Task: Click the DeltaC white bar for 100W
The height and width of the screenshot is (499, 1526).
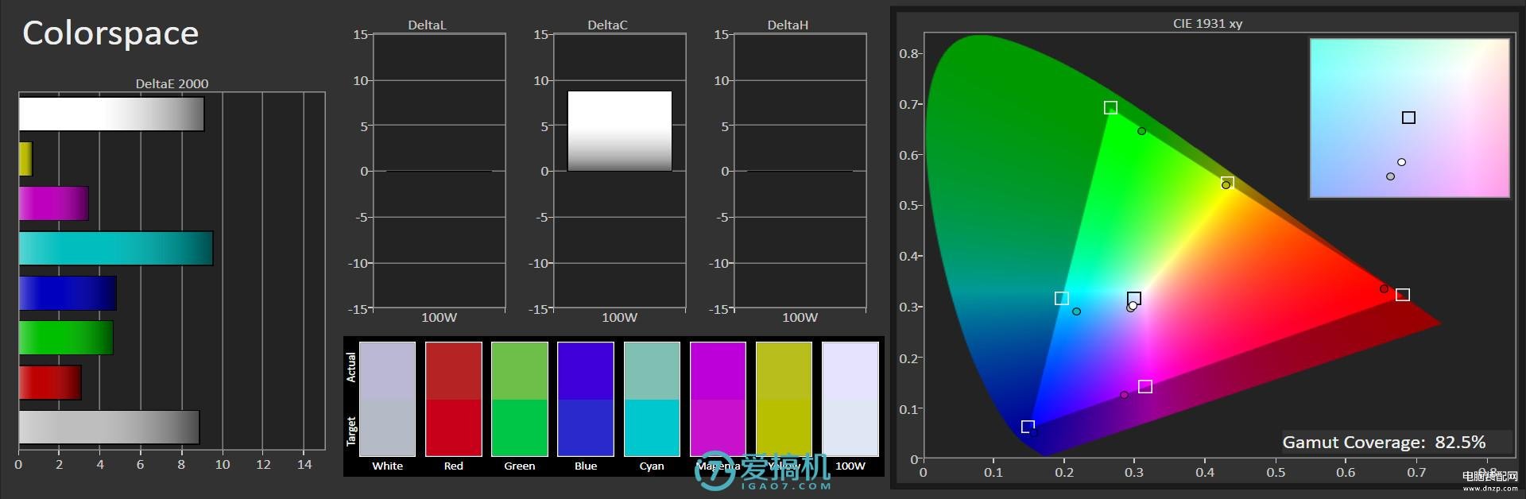Action: pyautogui.click(x=619, y=131)
